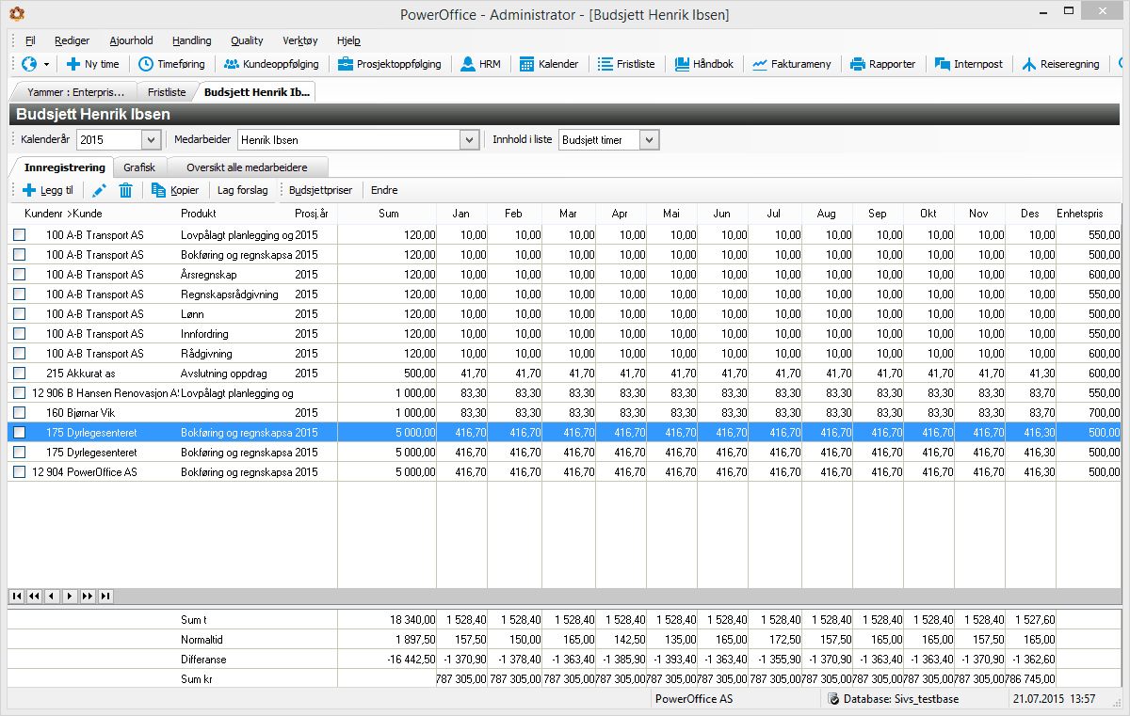1130x716 pixels.
Task: Switch to the Grafisk tab
Action: point(139,167)
